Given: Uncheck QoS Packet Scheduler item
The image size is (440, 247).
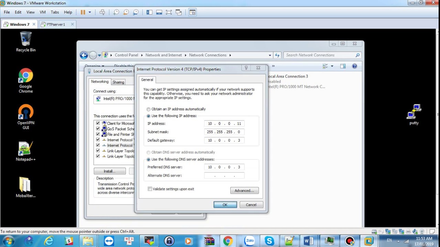Looking at the screenshot, I should click(98, 129).
